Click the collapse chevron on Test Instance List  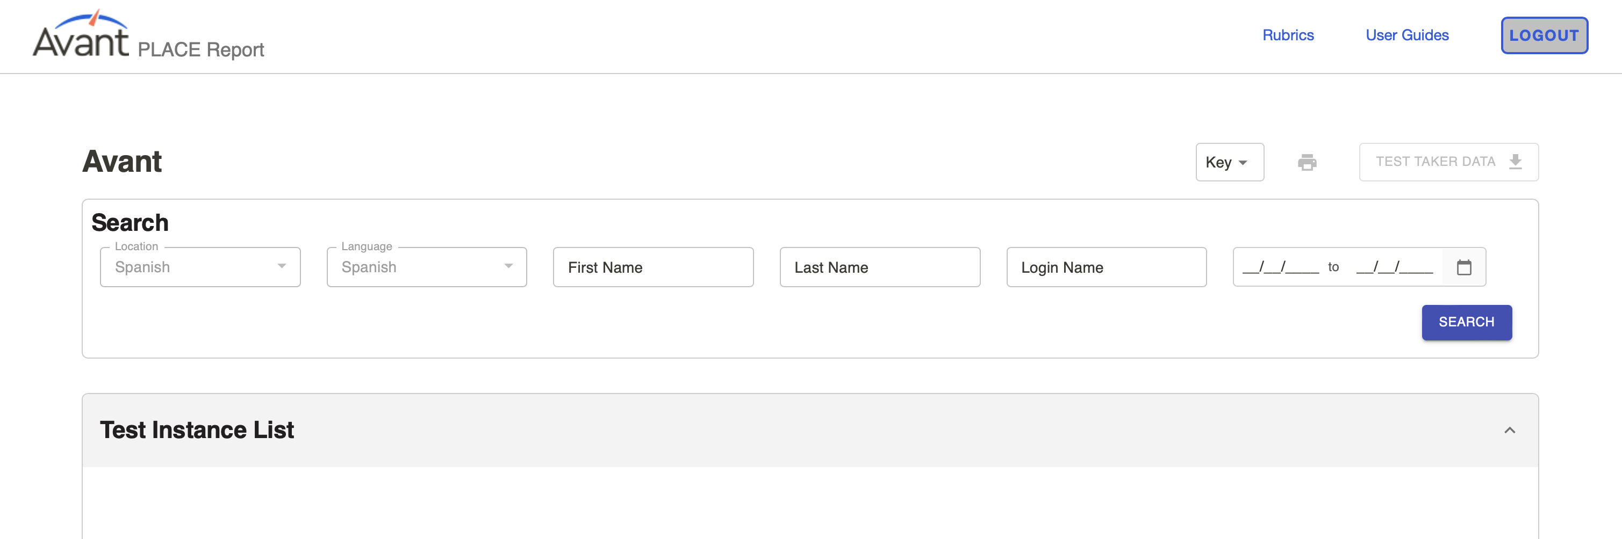[1509, 429]
